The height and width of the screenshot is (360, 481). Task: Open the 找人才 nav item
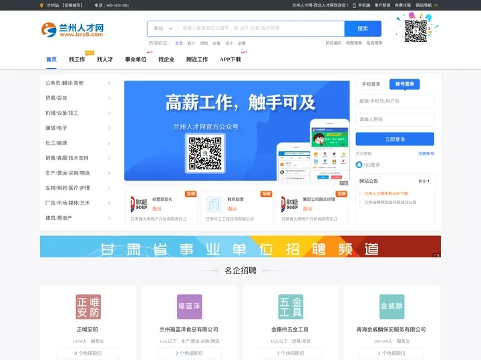[105, 59]
